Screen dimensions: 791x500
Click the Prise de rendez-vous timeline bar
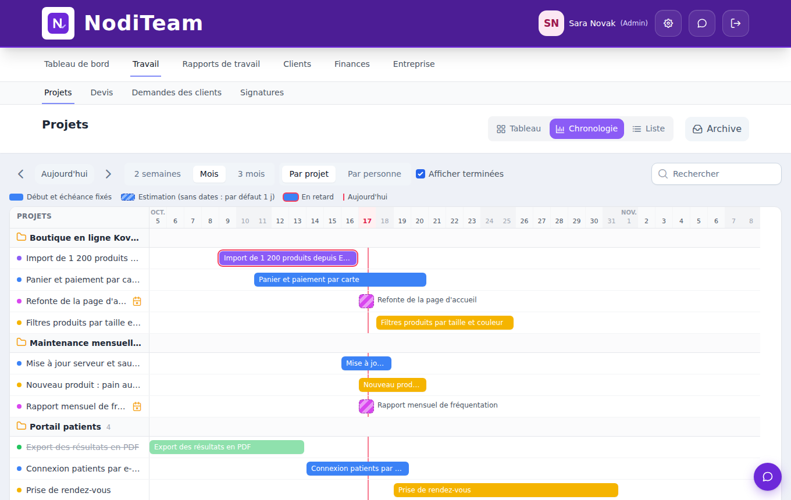click(x=506, y=490)
